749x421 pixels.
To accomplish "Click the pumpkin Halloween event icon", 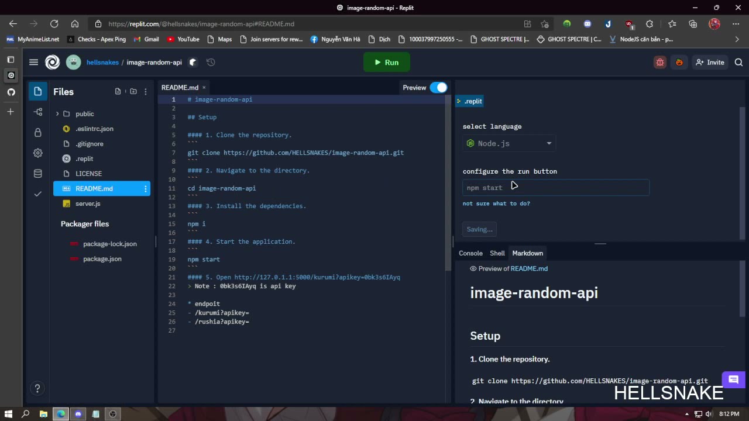I will tap(679, 62).
